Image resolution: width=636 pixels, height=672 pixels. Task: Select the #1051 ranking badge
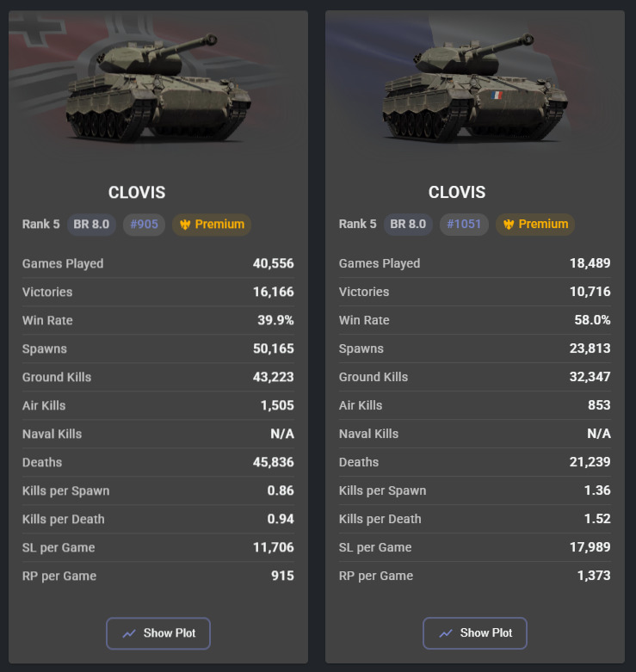tap(464, 224)
